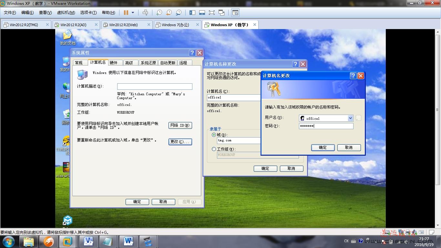Click the send Ctrl+Alt+Del toolbar icon

point(146,13)
